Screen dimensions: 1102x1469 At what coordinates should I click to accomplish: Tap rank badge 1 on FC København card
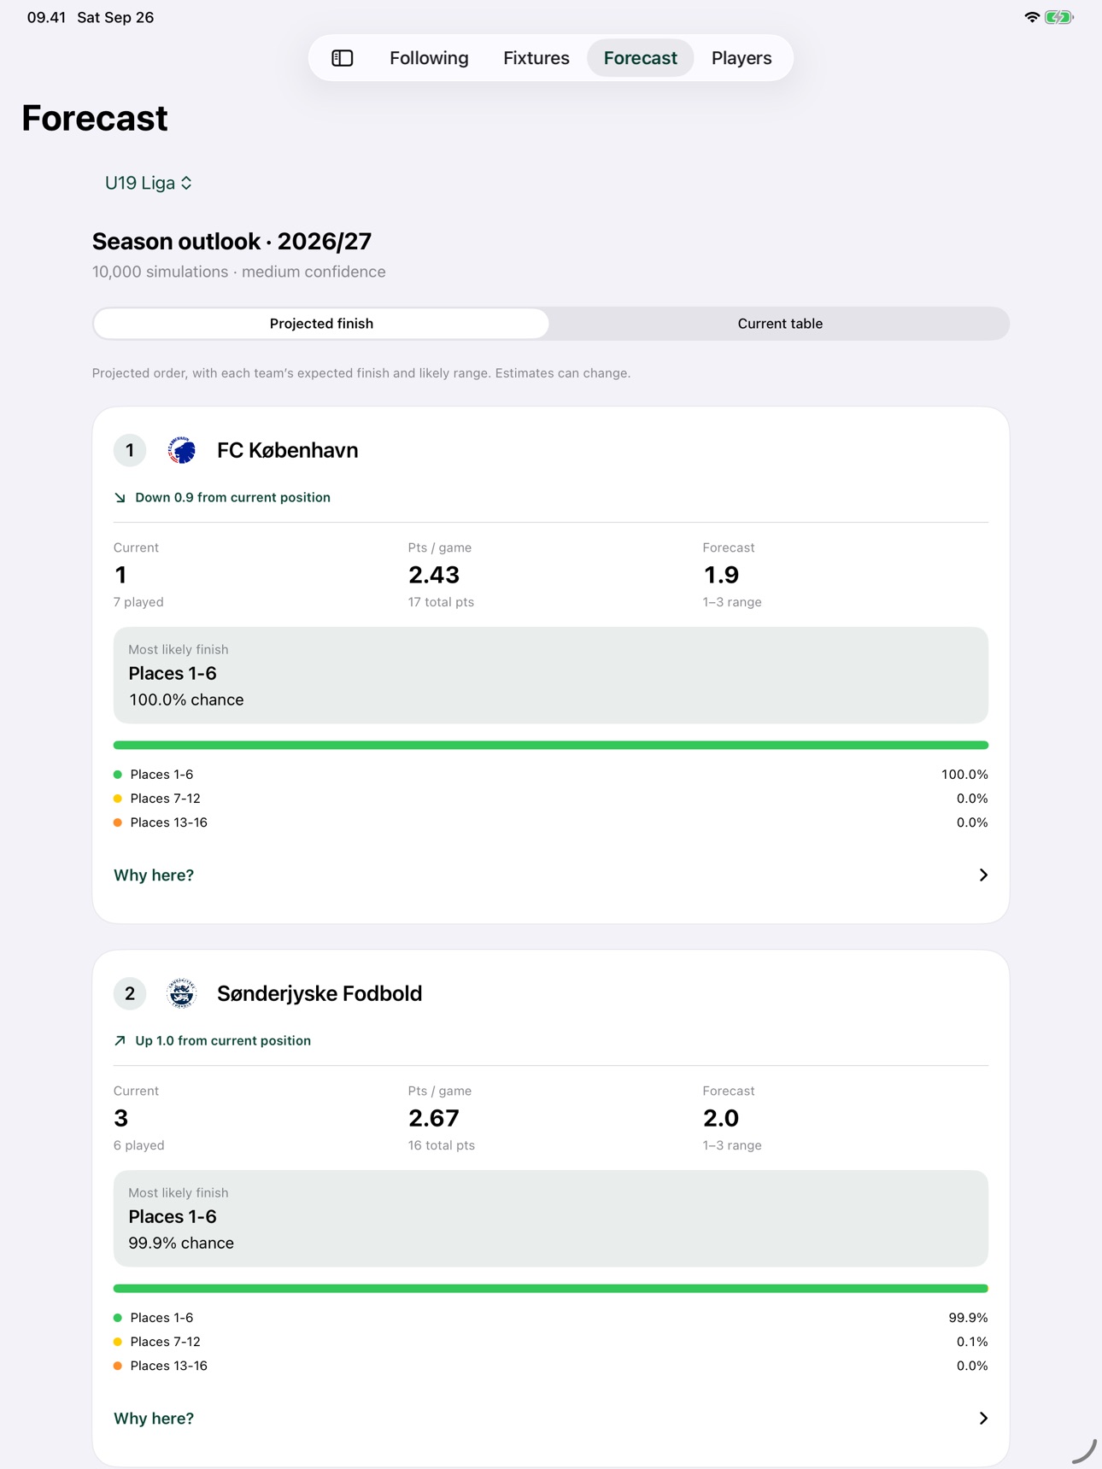(x=130, y=450)
